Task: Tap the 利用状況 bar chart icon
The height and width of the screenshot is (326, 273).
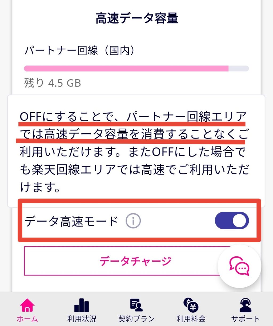Action: (x=82, y=305)
